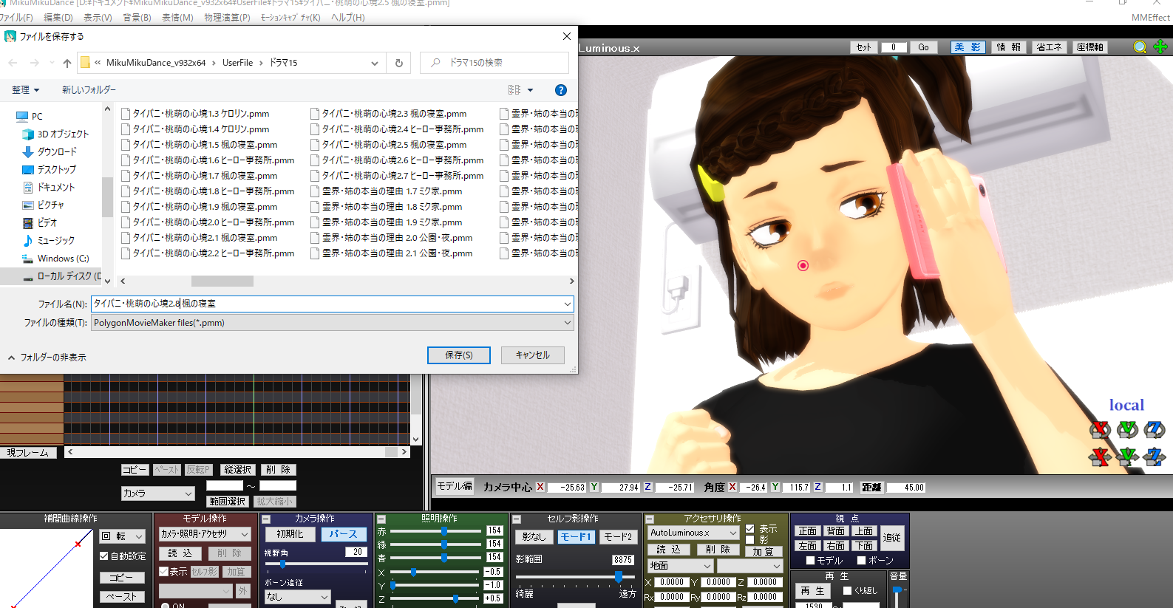Screen dimensions: 1173x608
Task: Click the 再生 play button
Action: [812, 591]
